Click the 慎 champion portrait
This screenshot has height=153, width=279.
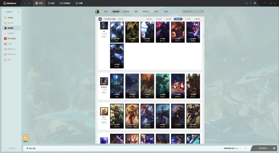(x=104, y=25)
